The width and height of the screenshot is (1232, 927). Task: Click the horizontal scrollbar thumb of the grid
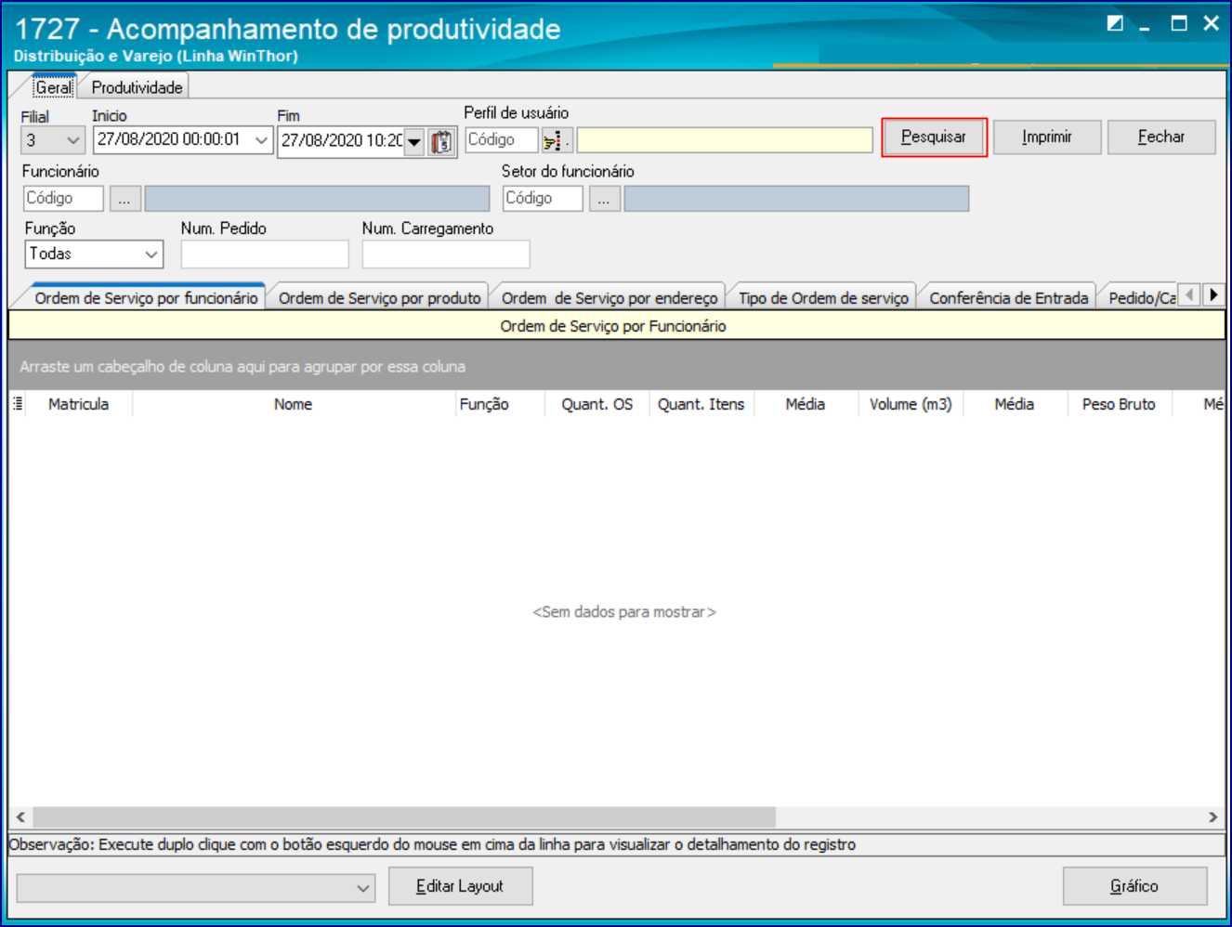(x=404, y=817)
